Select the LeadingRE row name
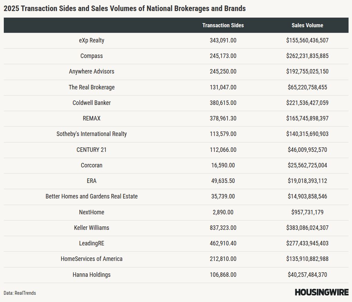This screenshot has height=302, width=352. coord(91,243)
